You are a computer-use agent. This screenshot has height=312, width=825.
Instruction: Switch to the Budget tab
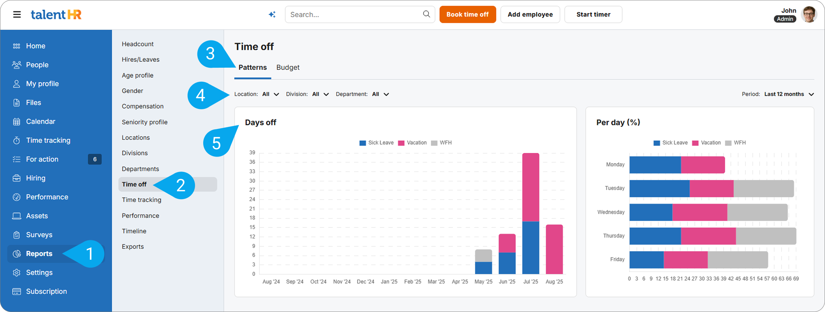coord(288,67)
